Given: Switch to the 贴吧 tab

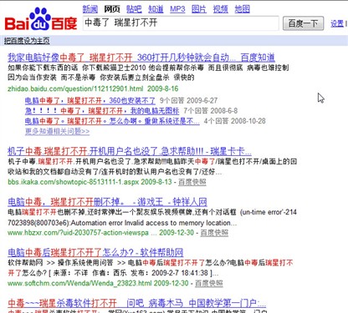Looking at the screenshot, I should coord(134,9).
